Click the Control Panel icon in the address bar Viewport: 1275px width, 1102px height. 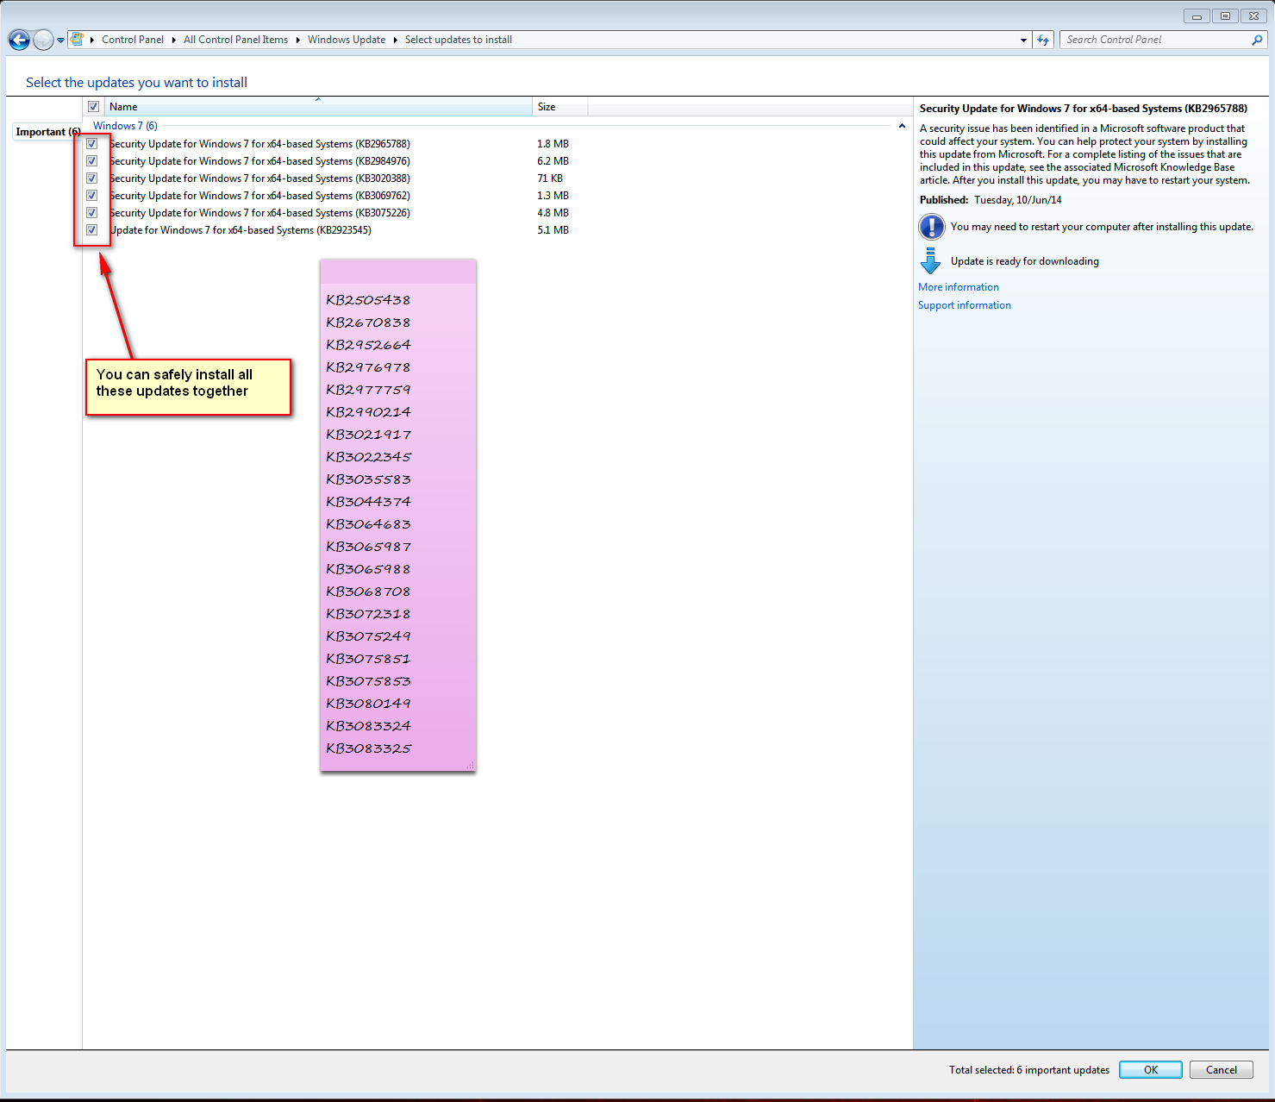coord(77,40)
